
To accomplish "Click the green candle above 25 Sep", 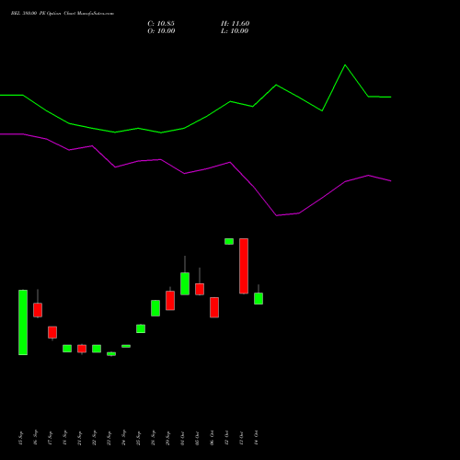I will coord(141,328).
